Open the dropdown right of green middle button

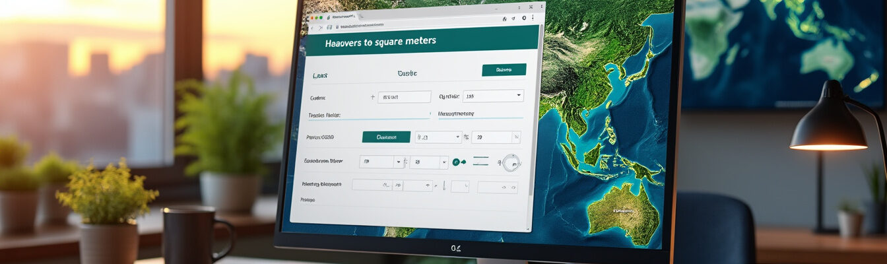tap(438, 137)
